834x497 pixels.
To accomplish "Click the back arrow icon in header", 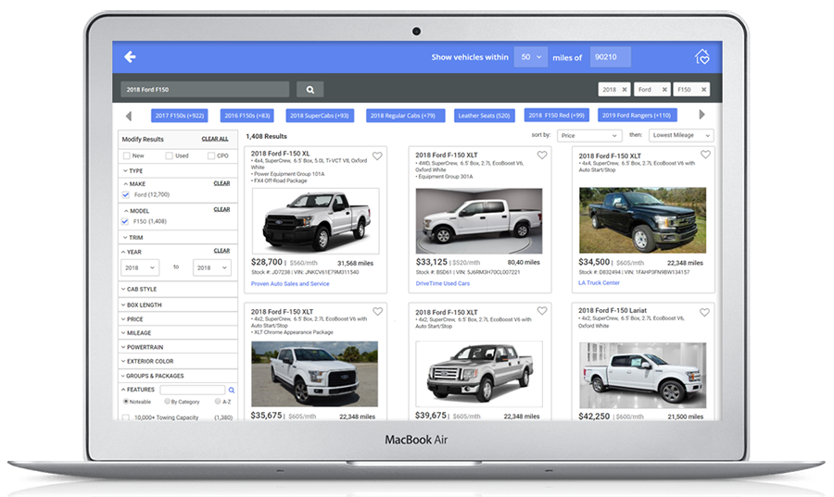I will click(x=130, y=56).
